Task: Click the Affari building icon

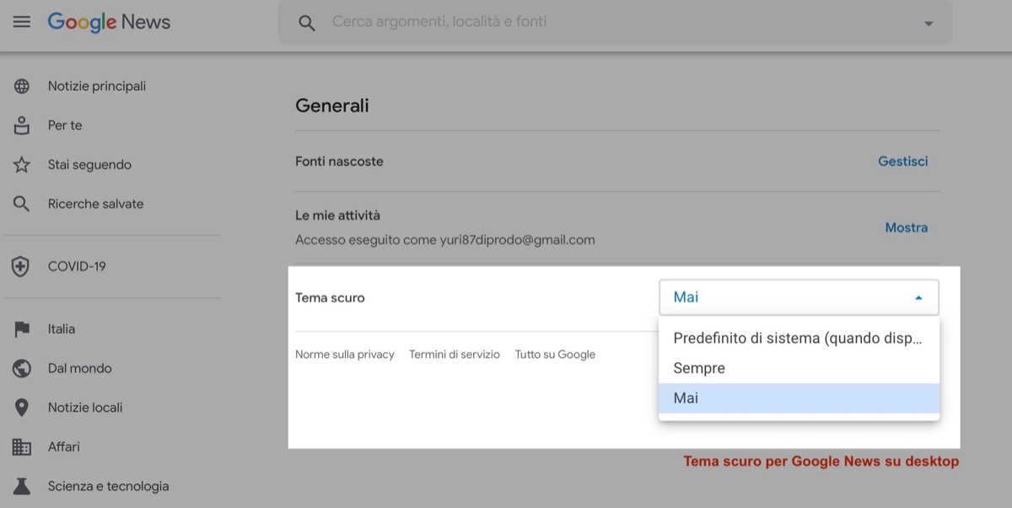Action: [20, 447]
